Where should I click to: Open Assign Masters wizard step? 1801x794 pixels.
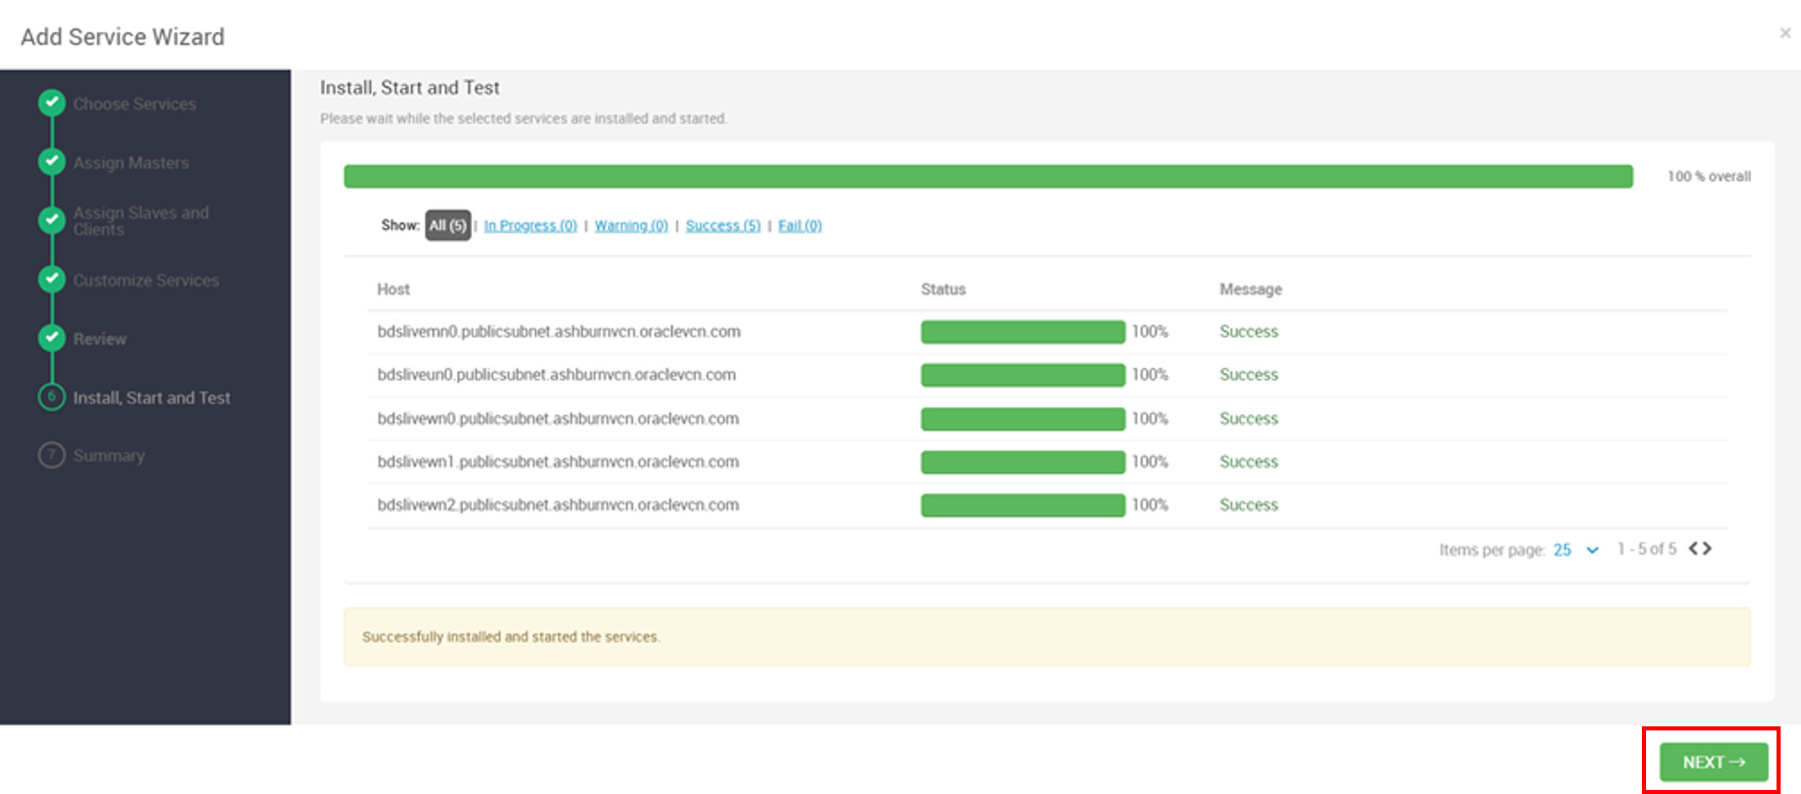[x=131, y=162]
